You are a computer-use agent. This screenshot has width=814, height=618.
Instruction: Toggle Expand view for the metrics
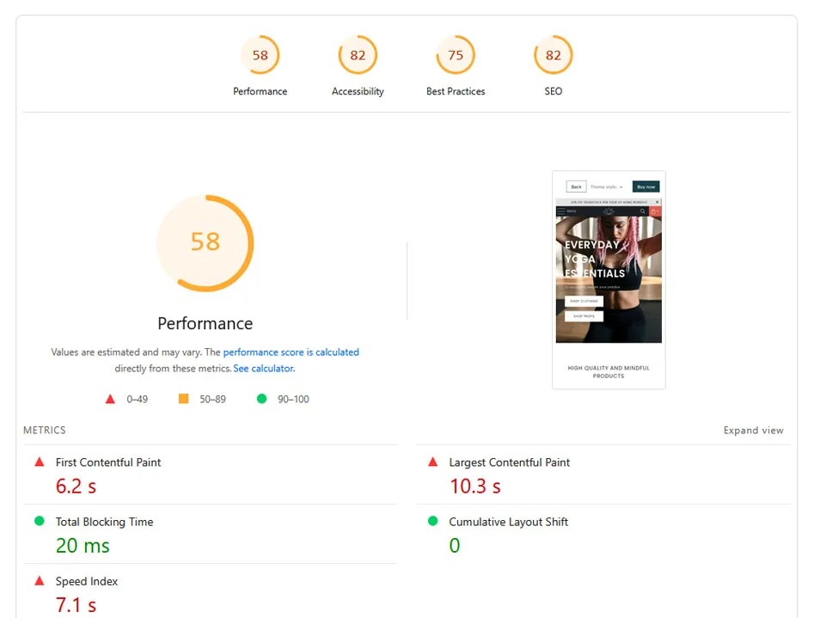click(x=753, y=431)
